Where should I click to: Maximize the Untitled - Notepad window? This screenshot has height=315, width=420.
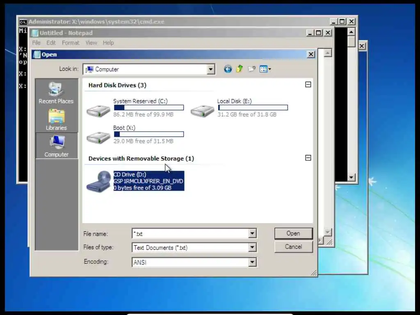point(318,33)
